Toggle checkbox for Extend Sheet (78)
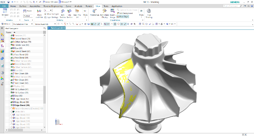Viewport: 254px width, 136px height. (x=12, y=39)
